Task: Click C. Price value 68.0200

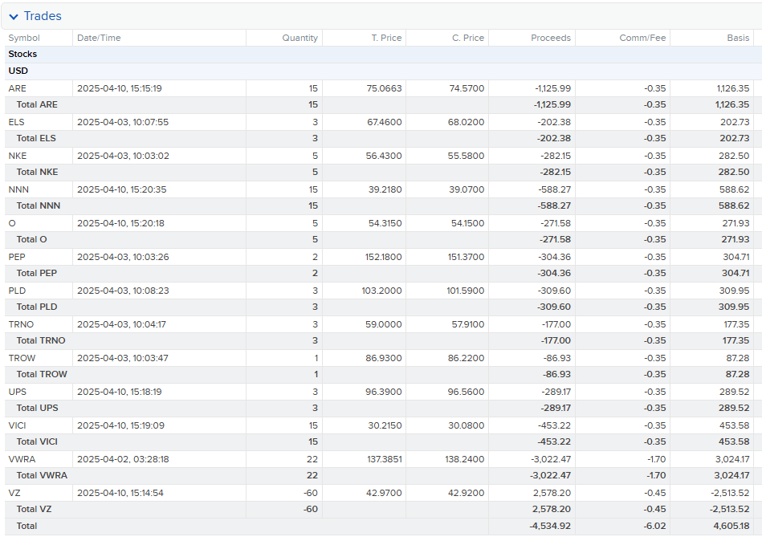Action: coord(466,122)
